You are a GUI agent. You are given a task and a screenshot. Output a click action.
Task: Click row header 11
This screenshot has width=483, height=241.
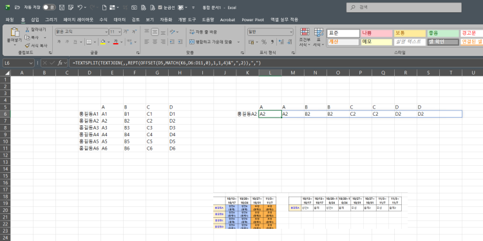[x=5, y=148]
